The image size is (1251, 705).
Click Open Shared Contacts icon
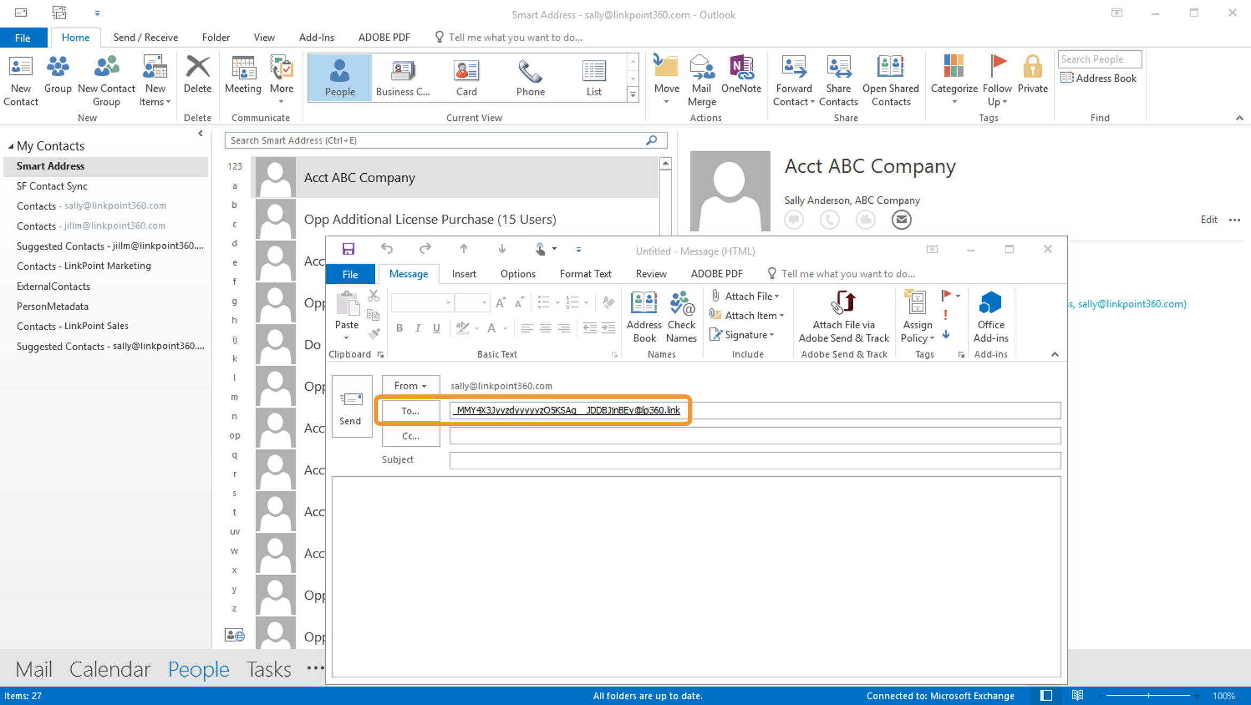point(890,81)
